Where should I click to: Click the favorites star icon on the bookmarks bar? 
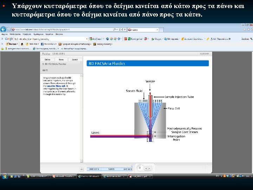pyautogui.click(x=2, y=49)
